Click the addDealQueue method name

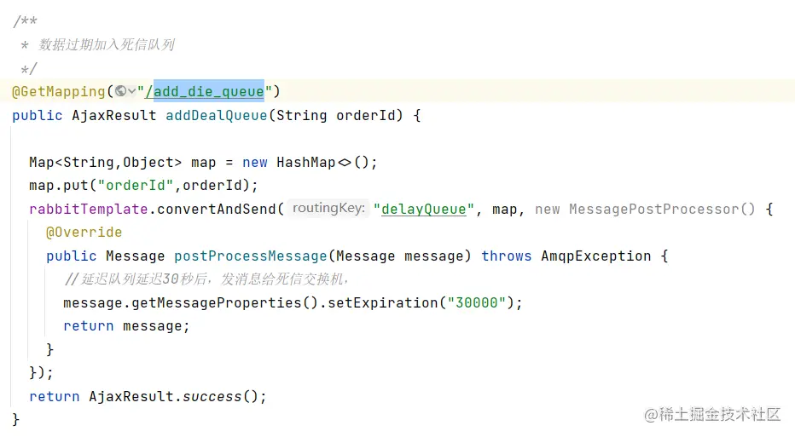pyautogui.click(x=217, y=116)
